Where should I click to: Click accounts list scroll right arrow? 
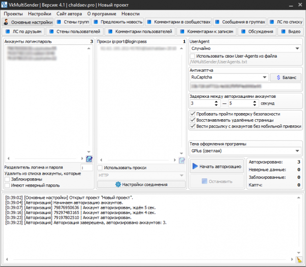[x=82, y=158]
